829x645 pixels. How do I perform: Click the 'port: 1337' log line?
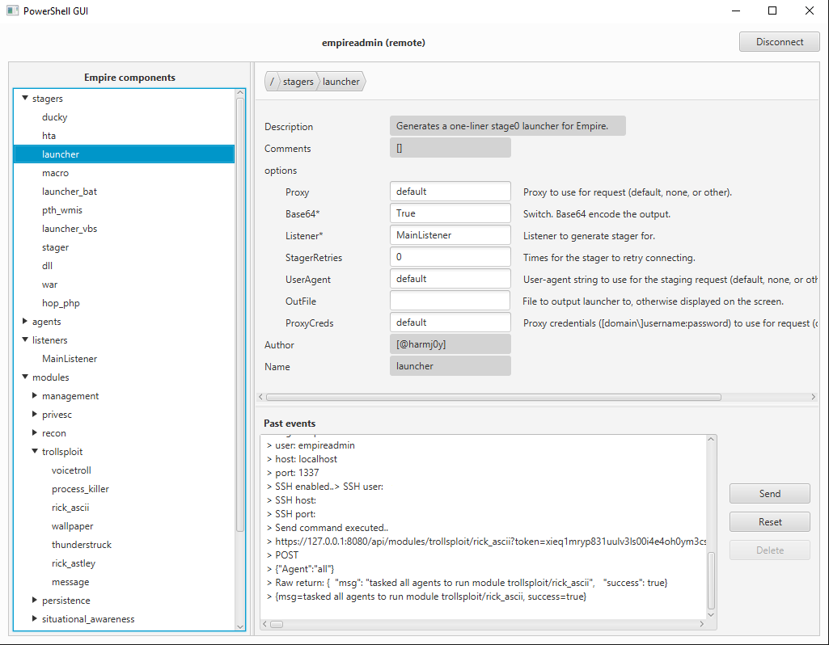click(293, 473)
